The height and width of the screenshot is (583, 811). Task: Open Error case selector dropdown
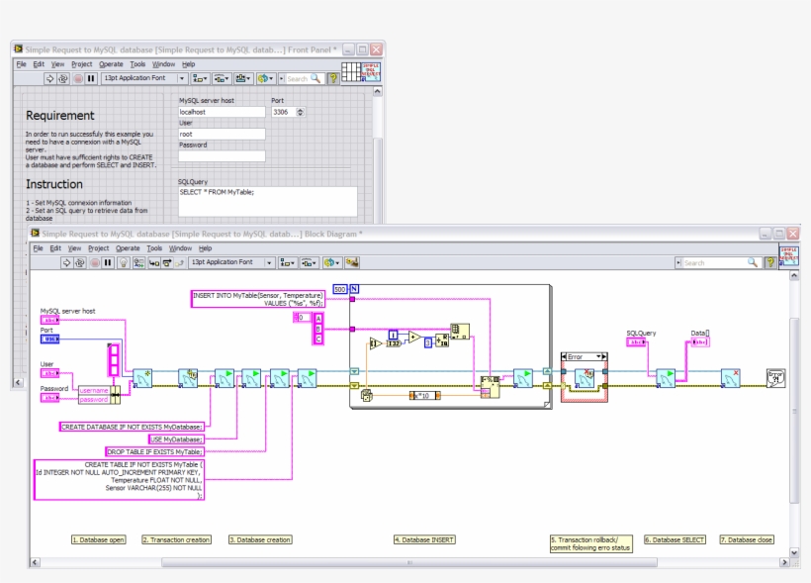(x=599, y=356)
